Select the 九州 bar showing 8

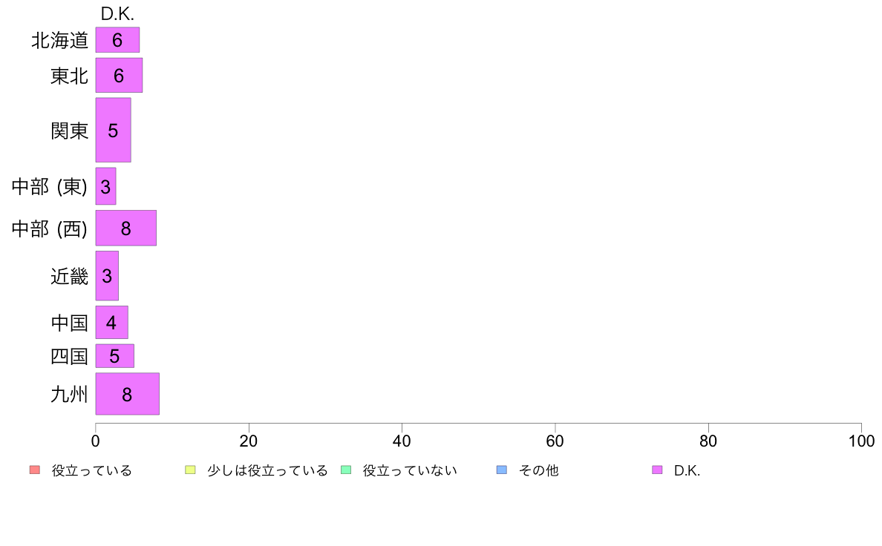[127, 394]
